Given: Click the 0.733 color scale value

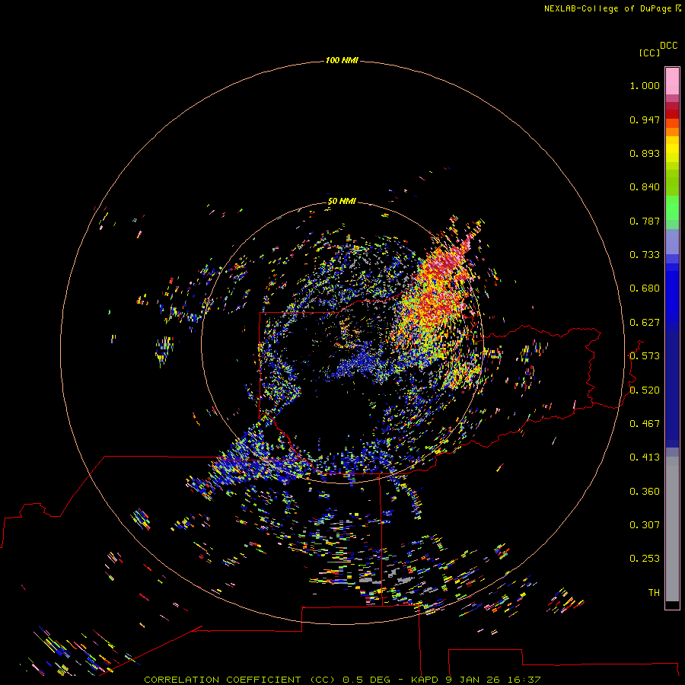Looking at the screenshot, I should 645,255.
